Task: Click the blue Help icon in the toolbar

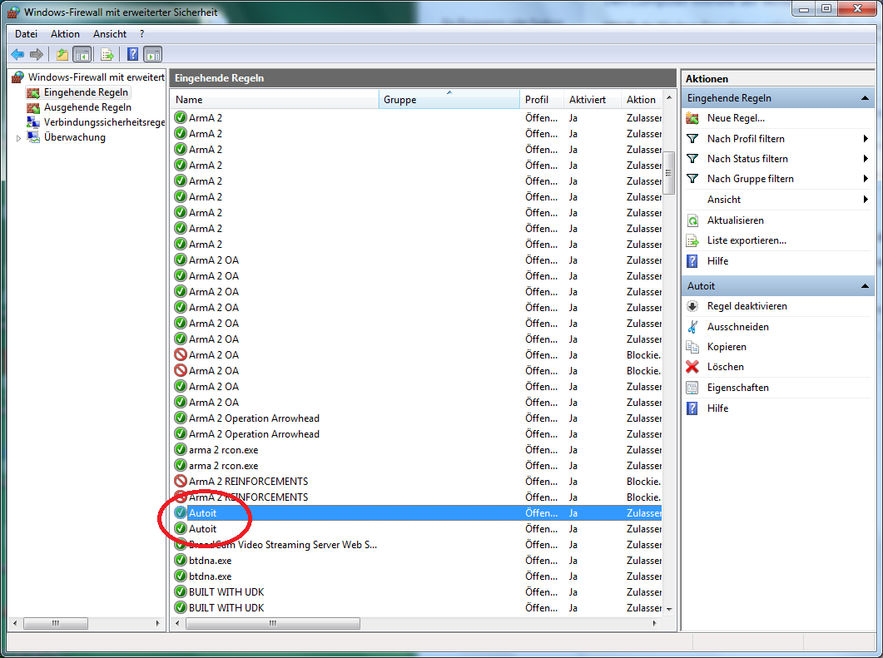Action: tap(132, 55)
